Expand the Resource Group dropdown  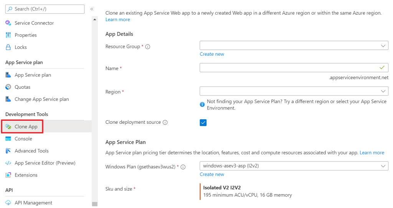(x=294, y=46)
